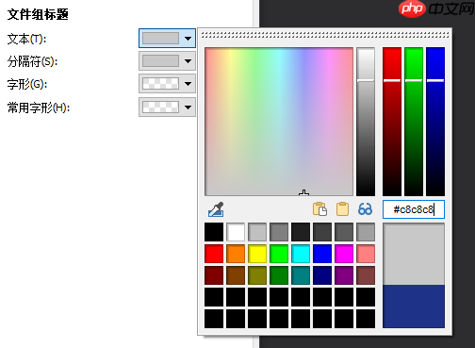Open the 文本(T) color dropdown
Image resolution: width=475 pixels, height=348 pixels.
point(167,39)
